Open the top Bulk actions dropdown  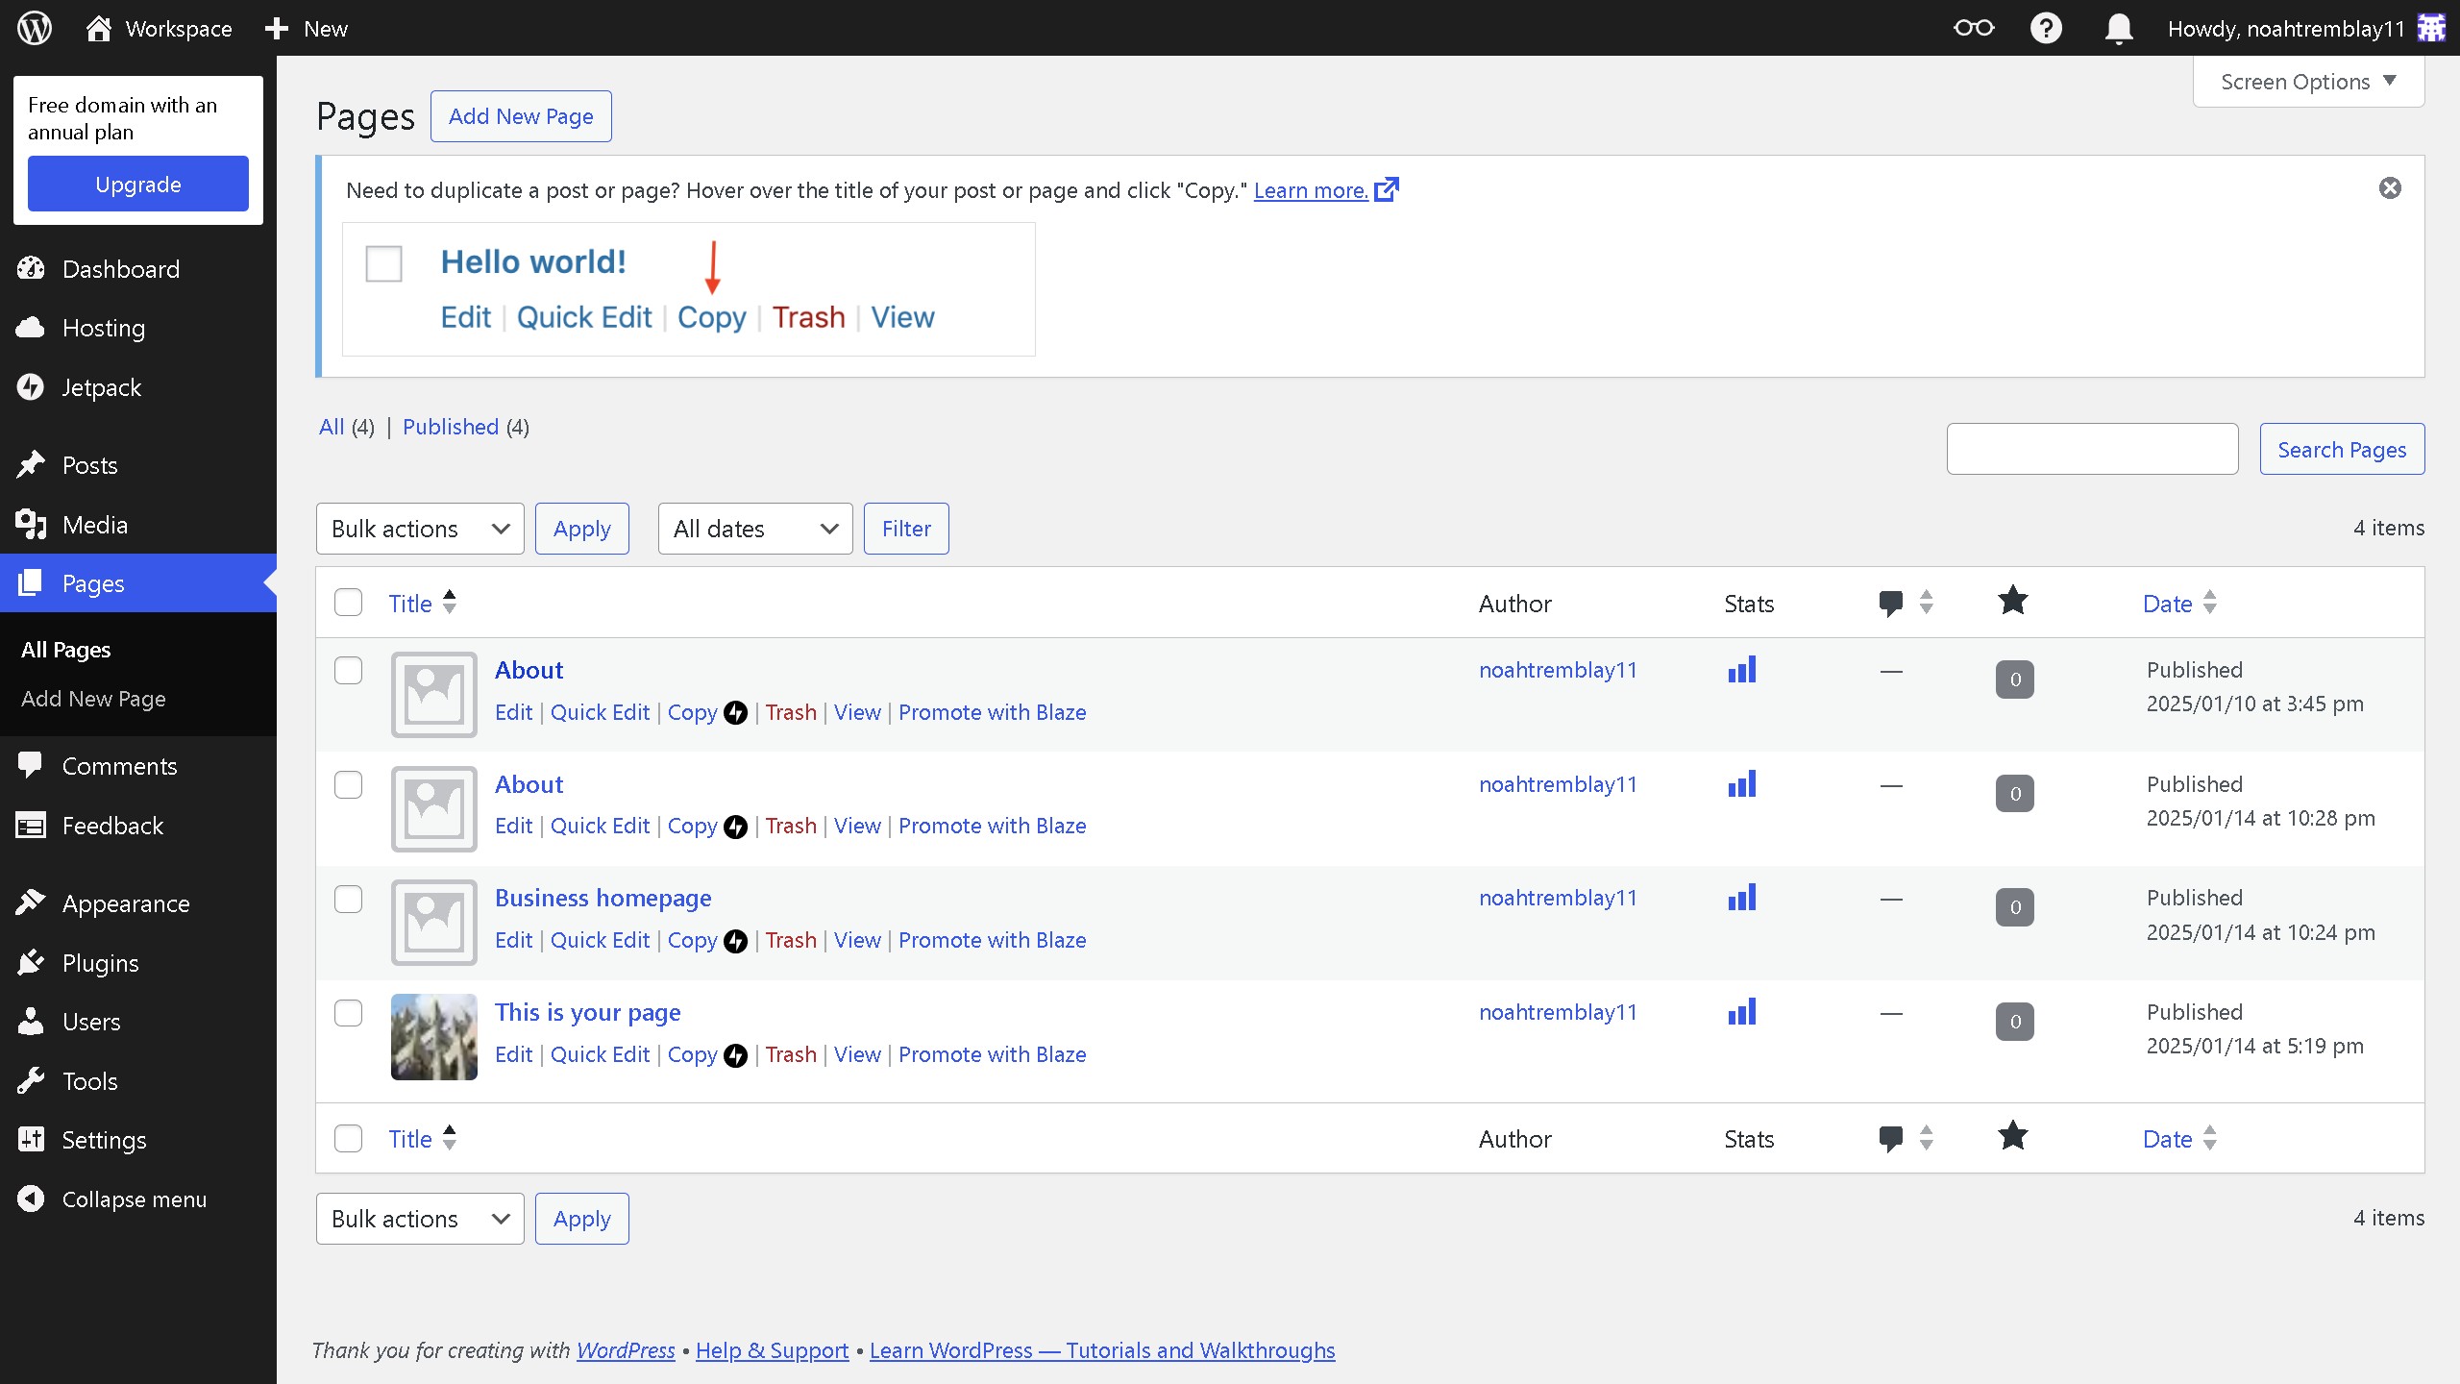(x=420, y=529)
